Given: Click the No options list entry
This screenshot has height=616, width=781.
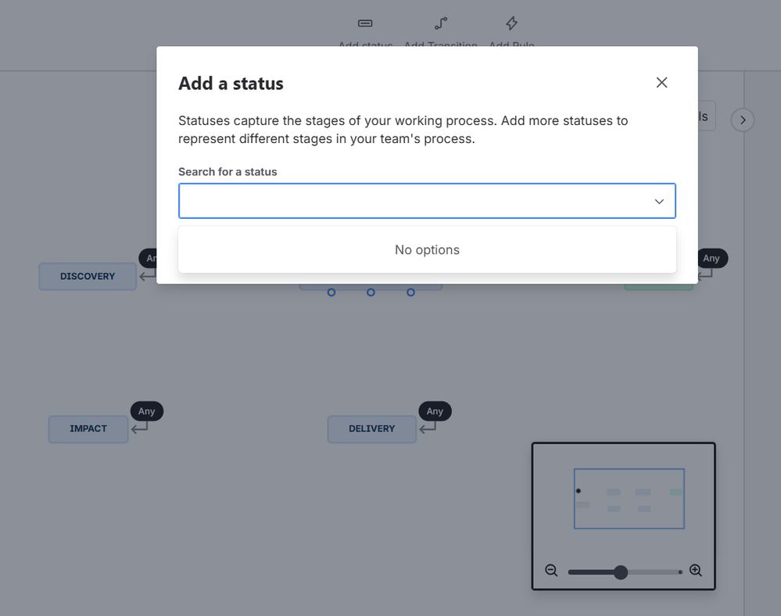Looking at the screenshot, I should pos(427,250).
